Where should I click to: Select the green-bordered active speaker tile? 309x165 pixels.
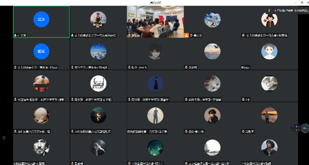pyautogui.click(x=41, y=22)
